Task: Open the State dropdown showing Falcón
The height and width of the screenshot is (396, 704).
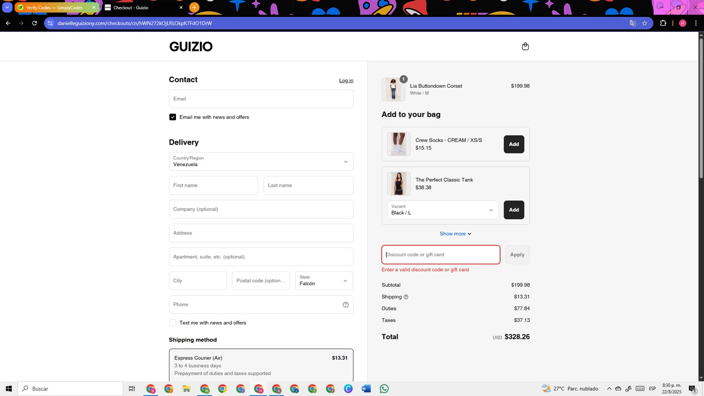Action: coord(324,281)
